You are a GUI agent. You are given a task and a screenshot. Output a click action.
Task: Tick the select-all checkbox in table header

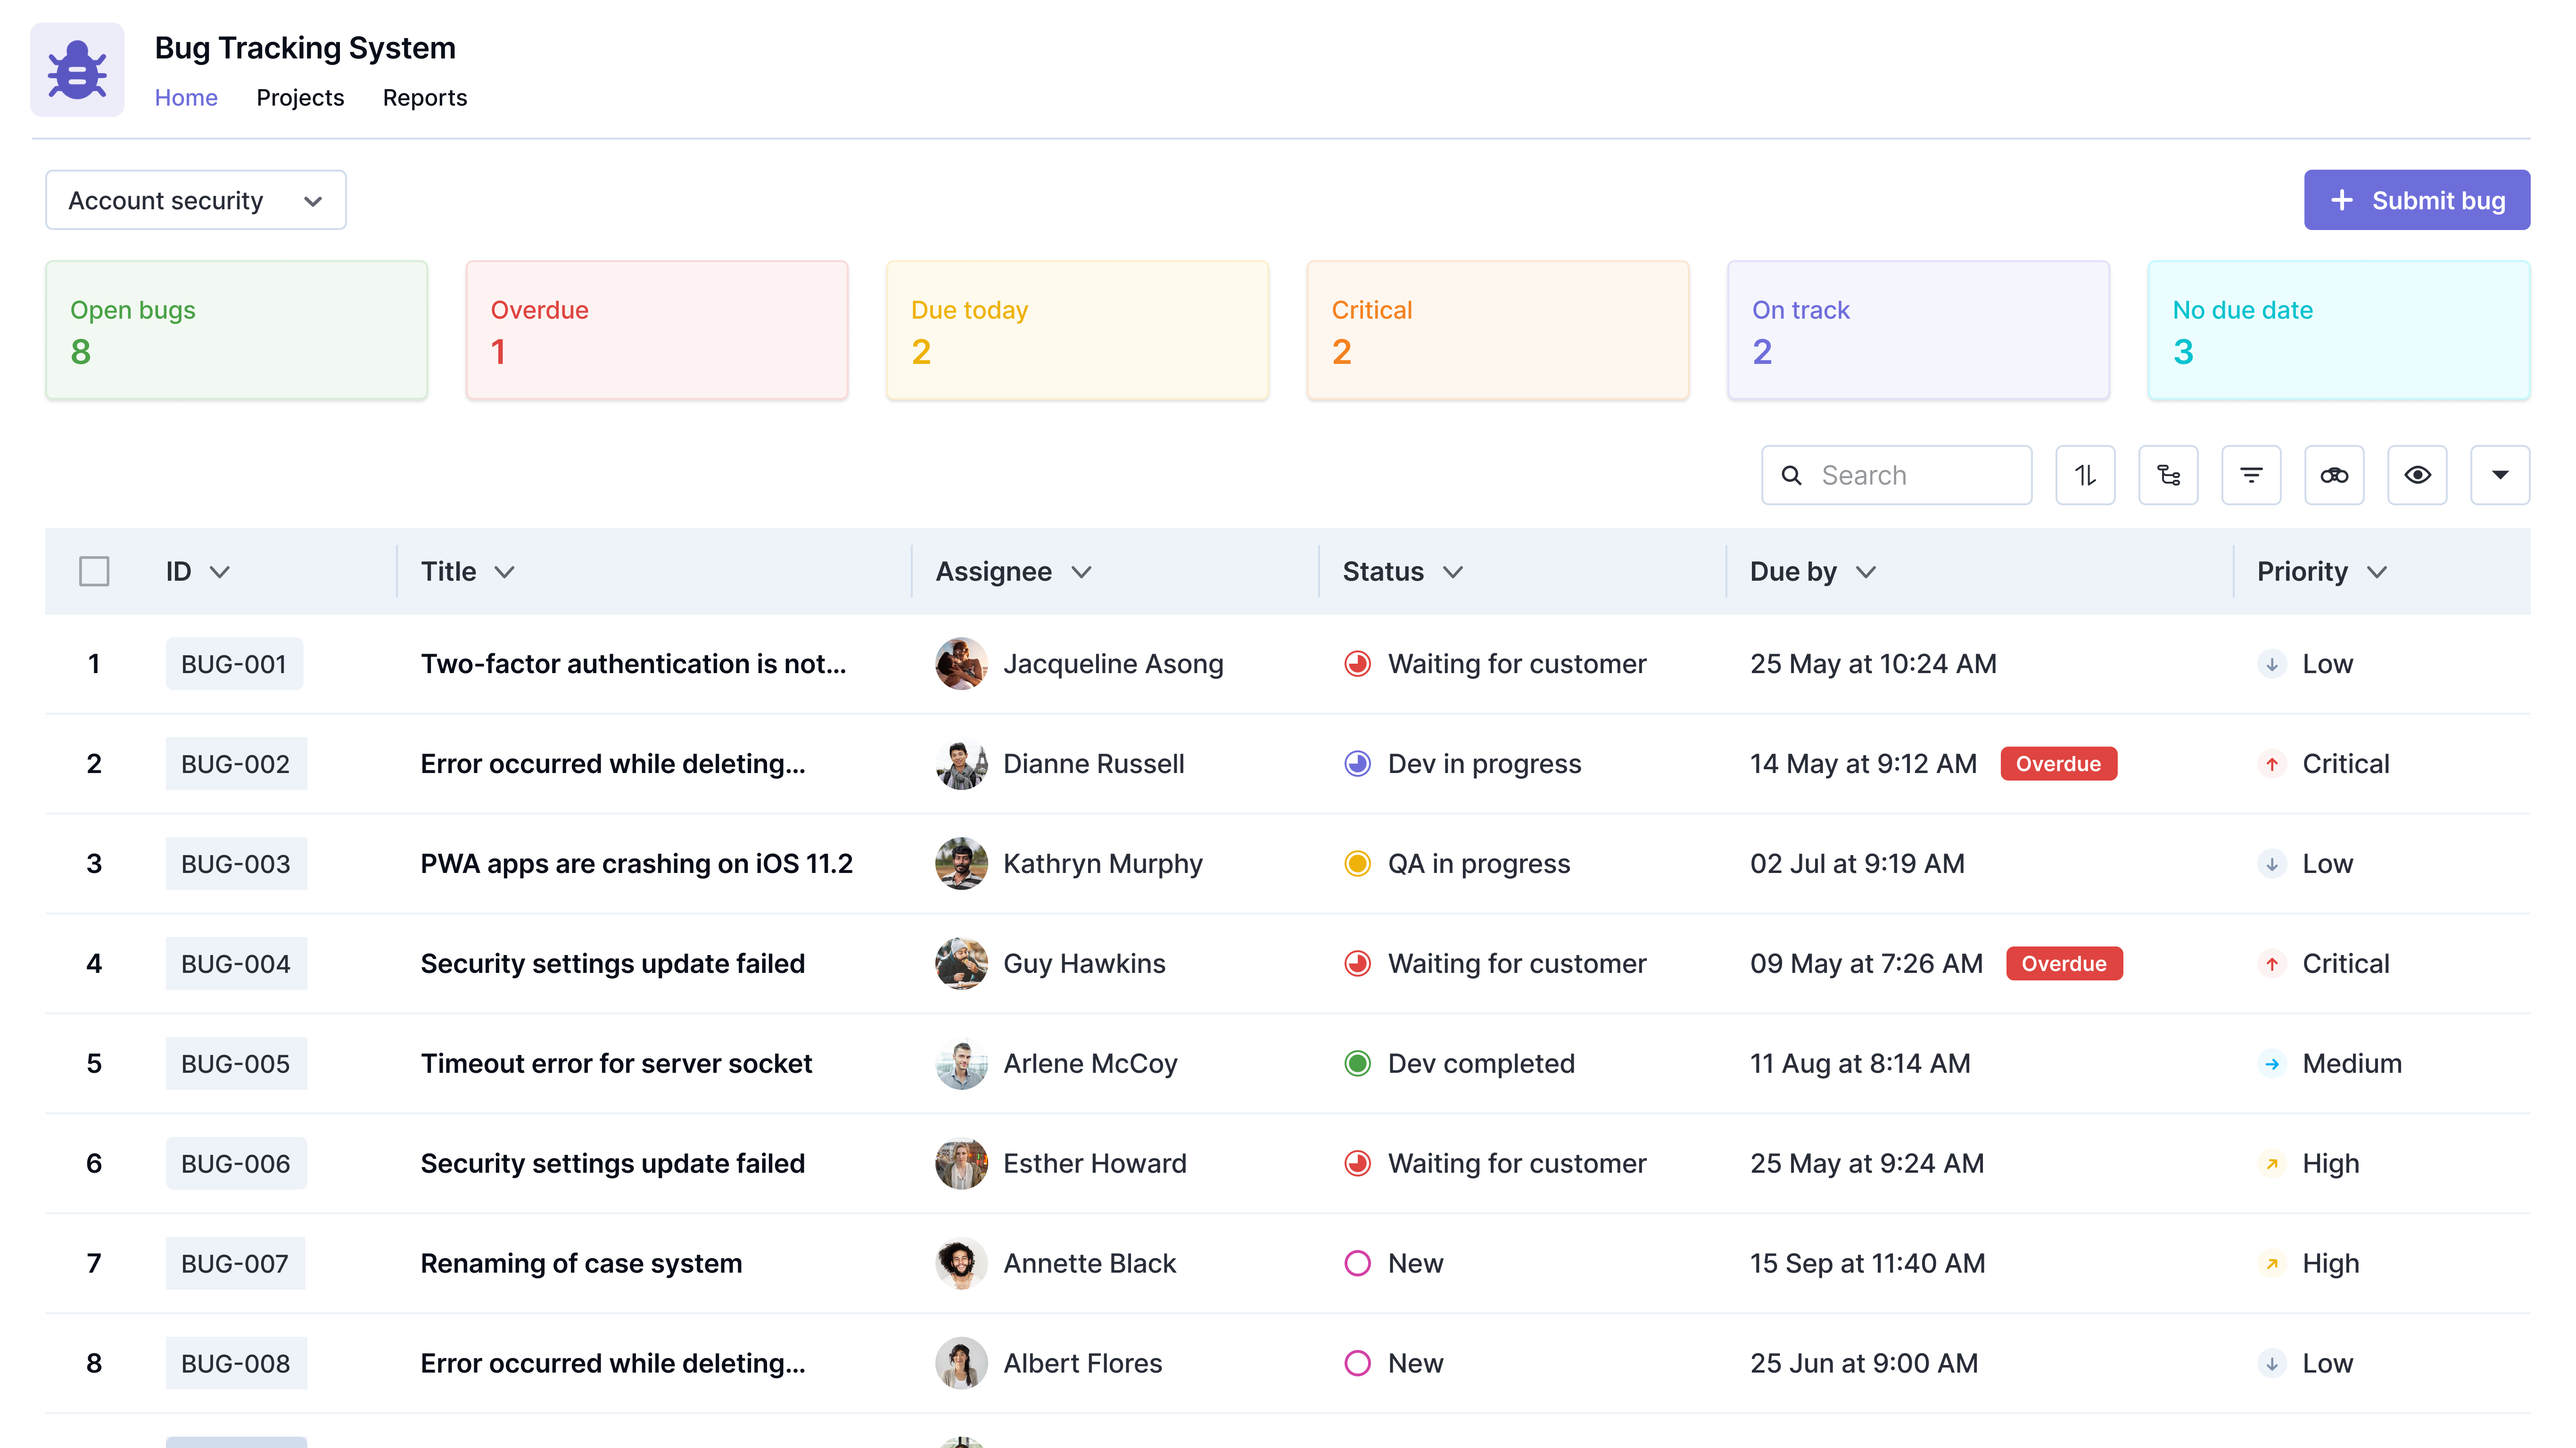[94, 571]
